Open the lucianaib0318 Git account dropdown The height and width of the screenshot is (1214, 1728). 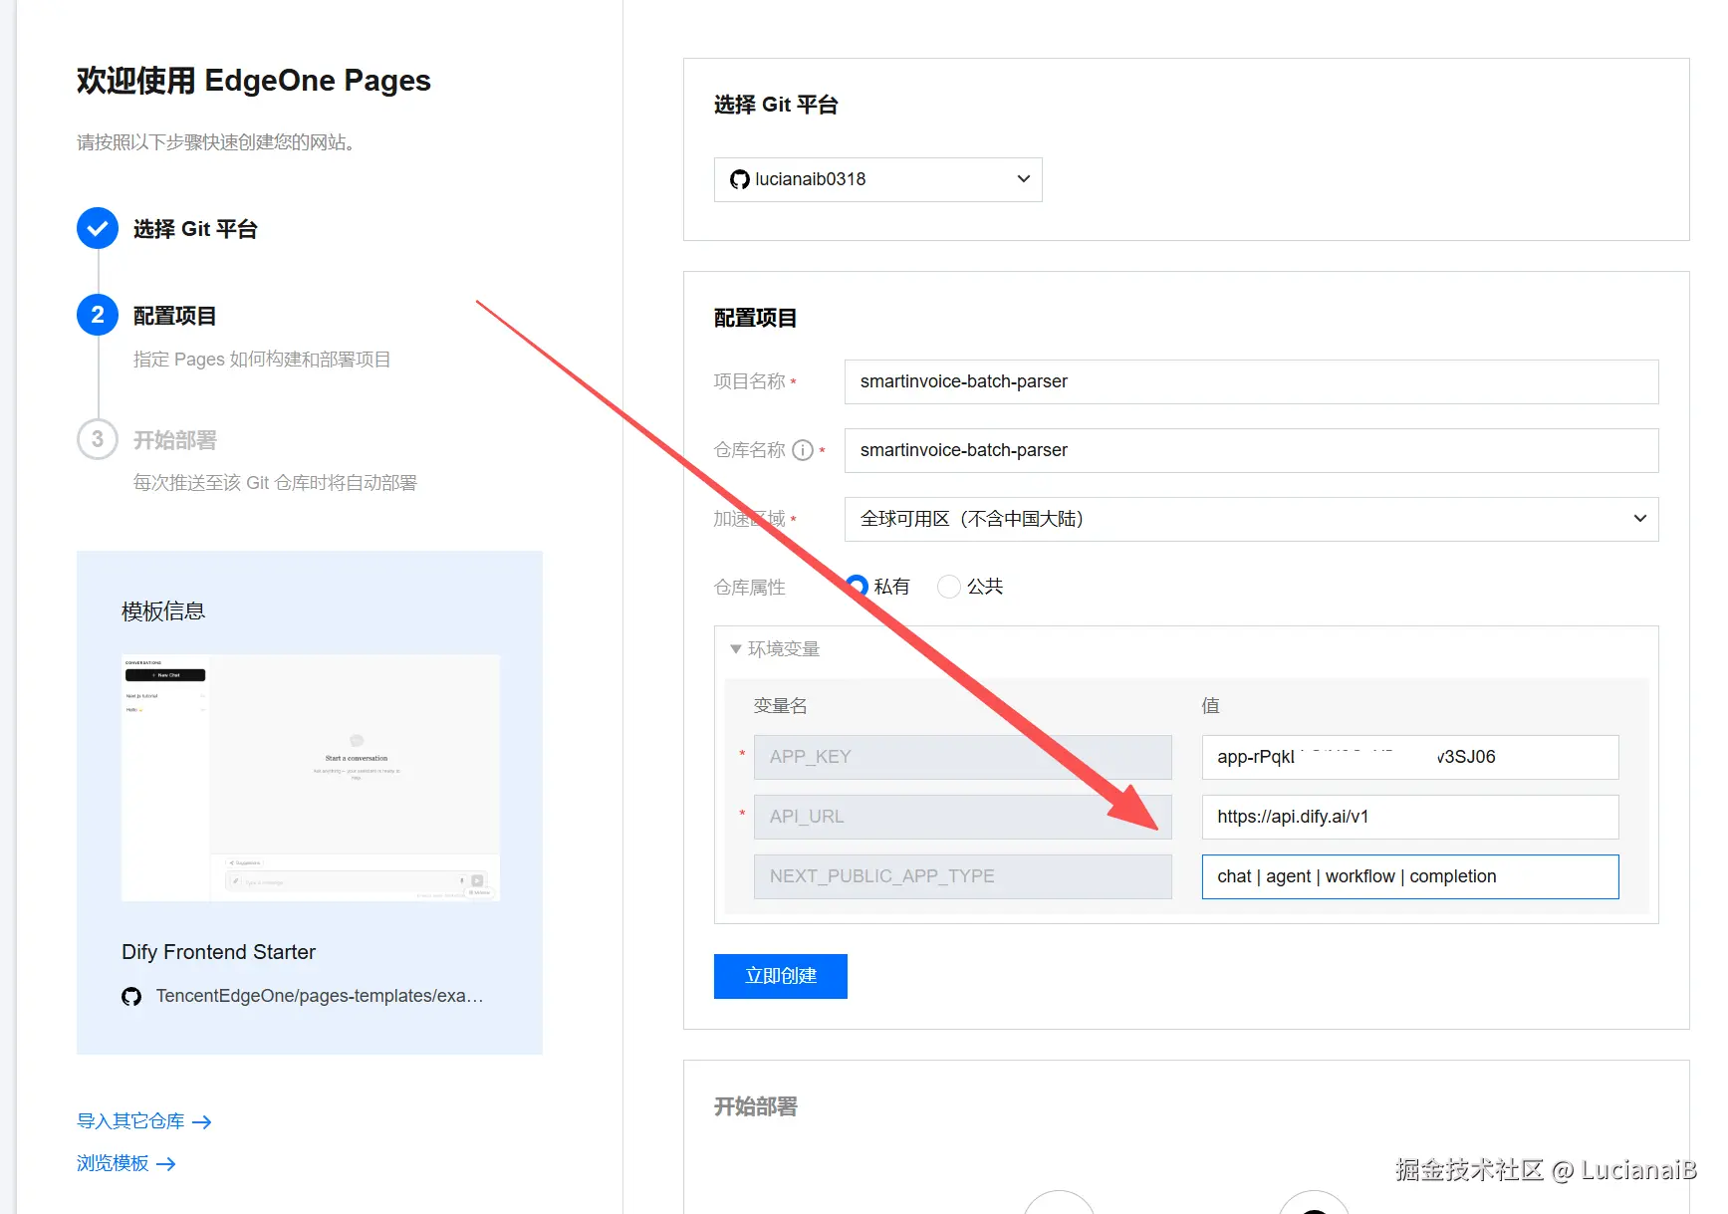pyautogui.click(x=877, y=179)
